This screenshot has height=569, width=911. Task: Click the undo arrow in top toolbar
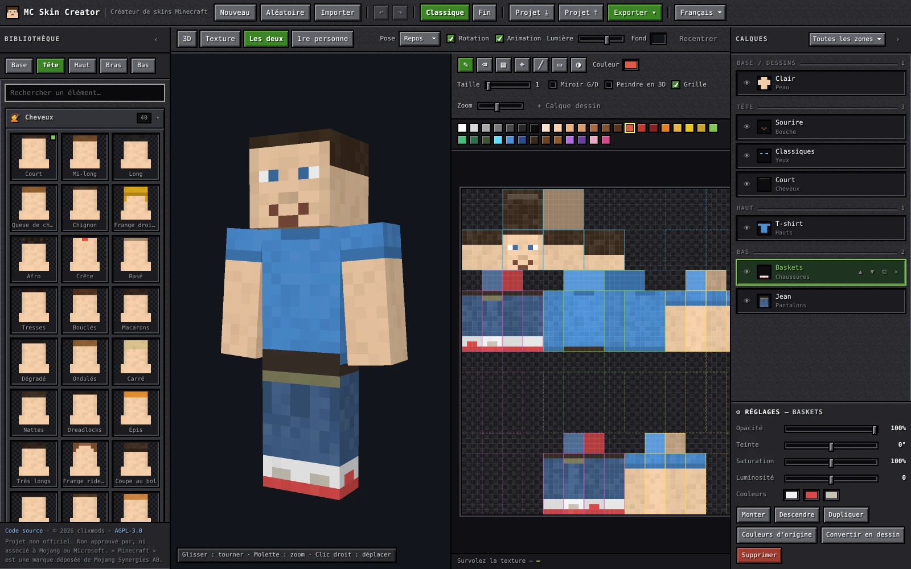(381, 13)
